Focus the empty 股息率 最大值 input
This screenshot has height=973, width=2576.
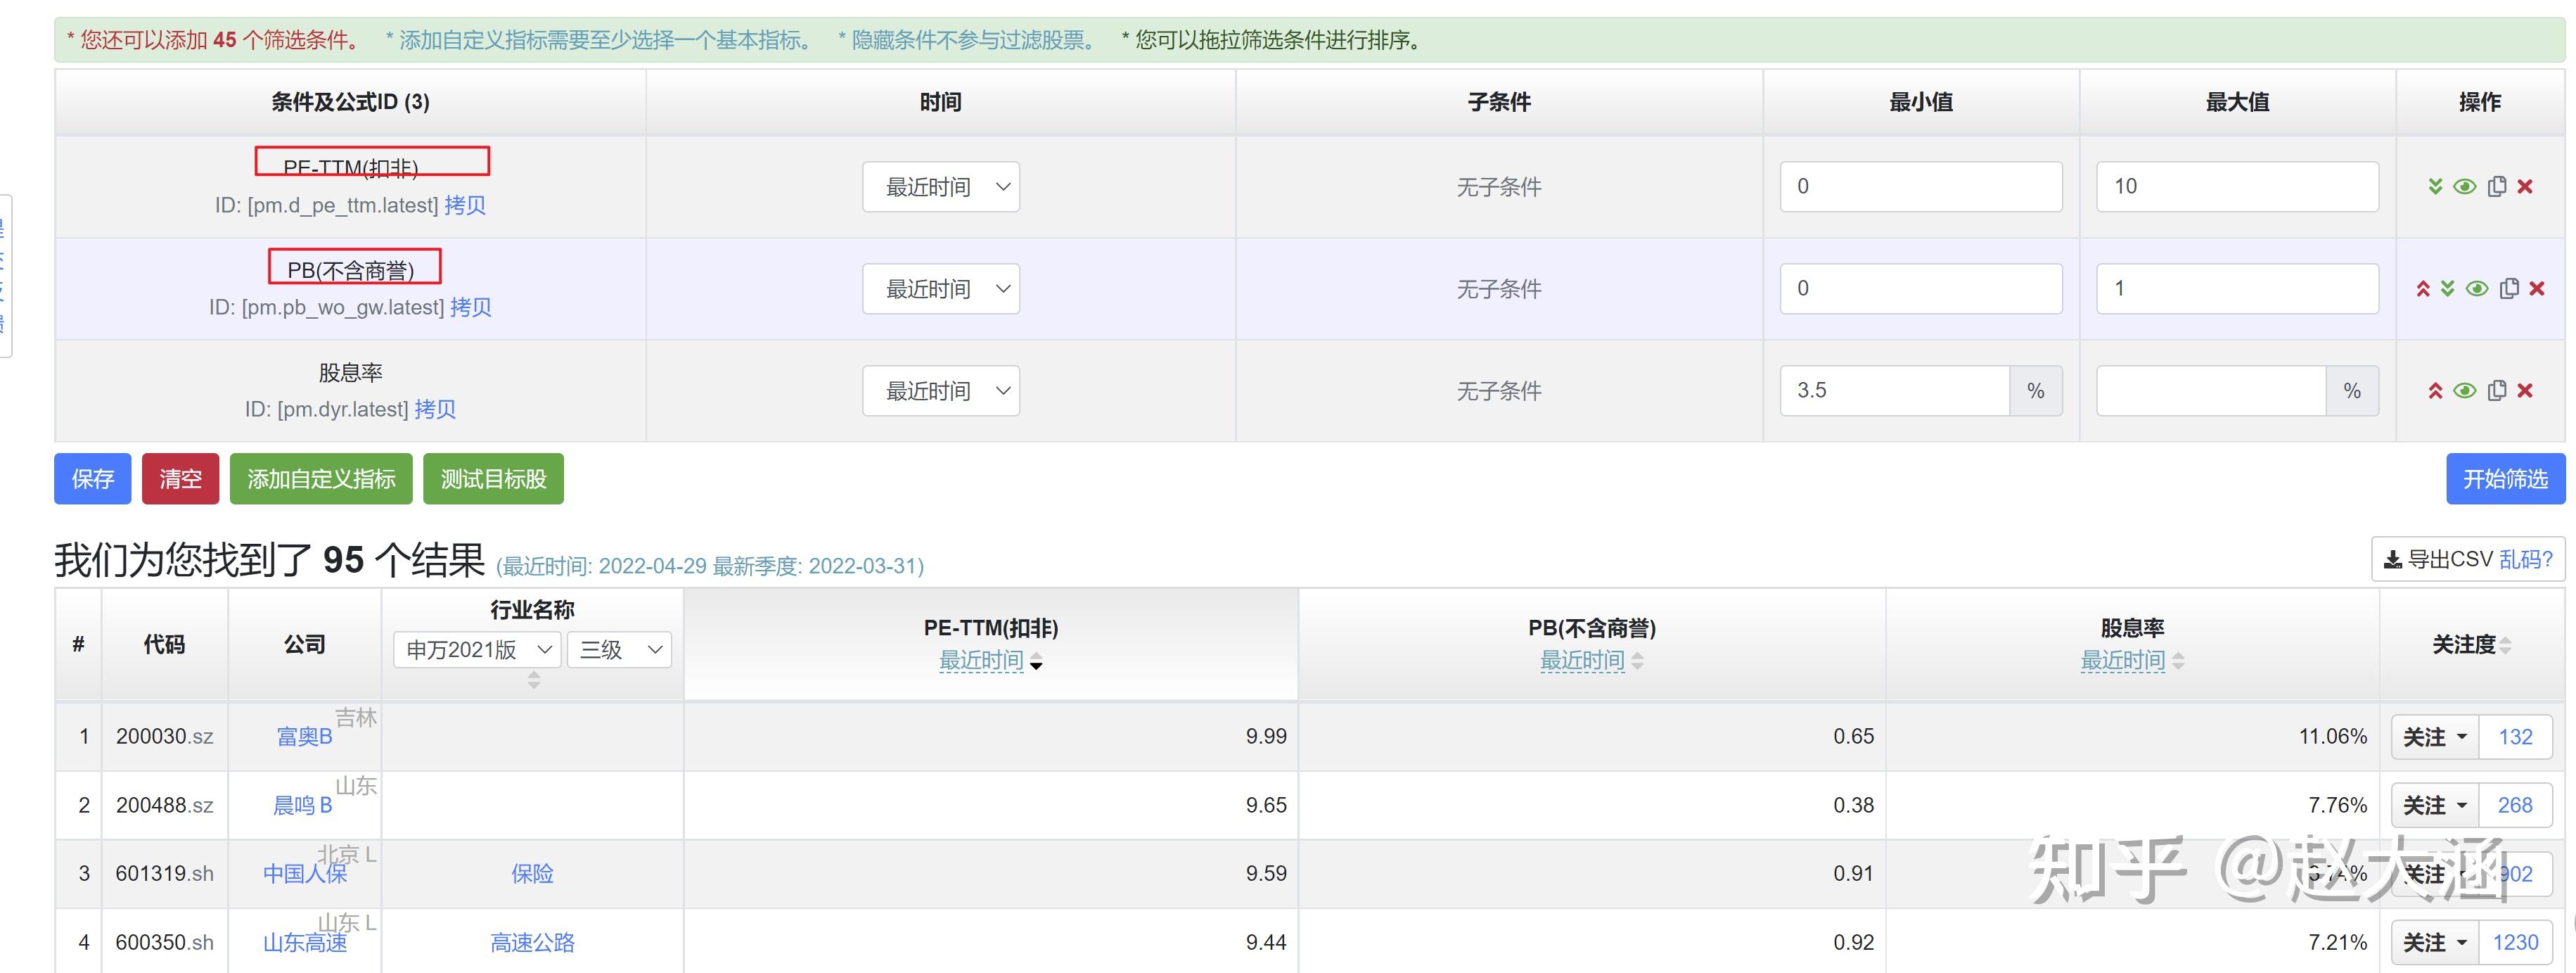pyautogui.click(x=2211, y=391)
